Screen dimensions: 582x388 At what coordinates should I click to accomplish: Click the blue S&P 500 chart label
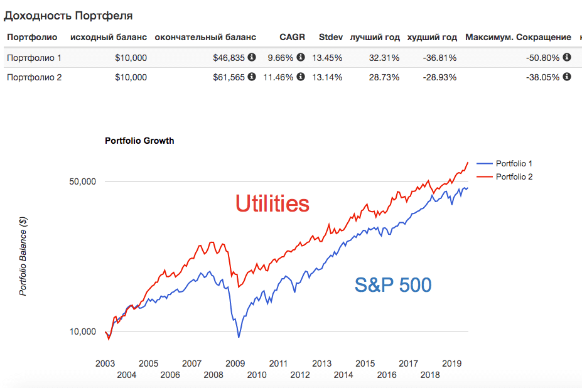tap(393, 285)
